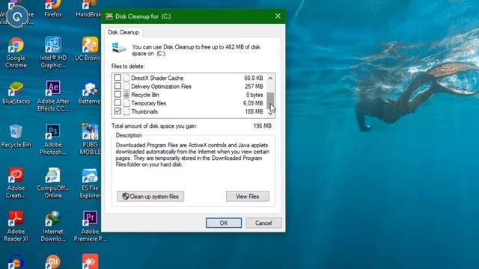The width and height of the screenshot is (479, 269).
Task: Launch the Adobe Reader XI shortcut
Action: coord(16,226)
